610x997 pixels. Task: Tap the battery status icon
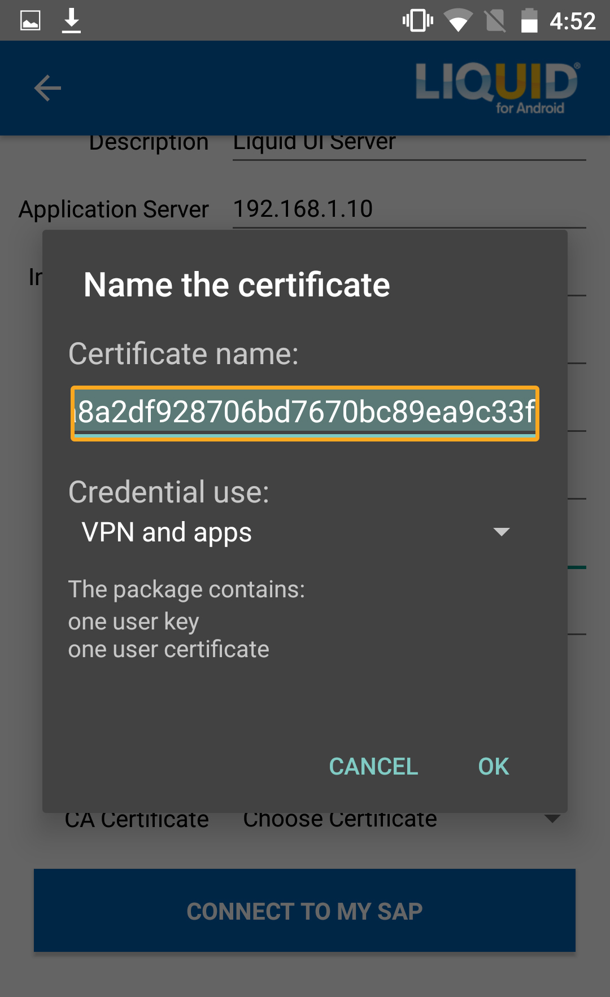point(529,21)
